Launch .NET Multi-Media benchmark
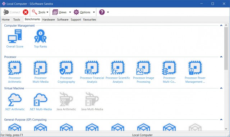The width and height of the screenshot is (230, 137). point(41,102)
